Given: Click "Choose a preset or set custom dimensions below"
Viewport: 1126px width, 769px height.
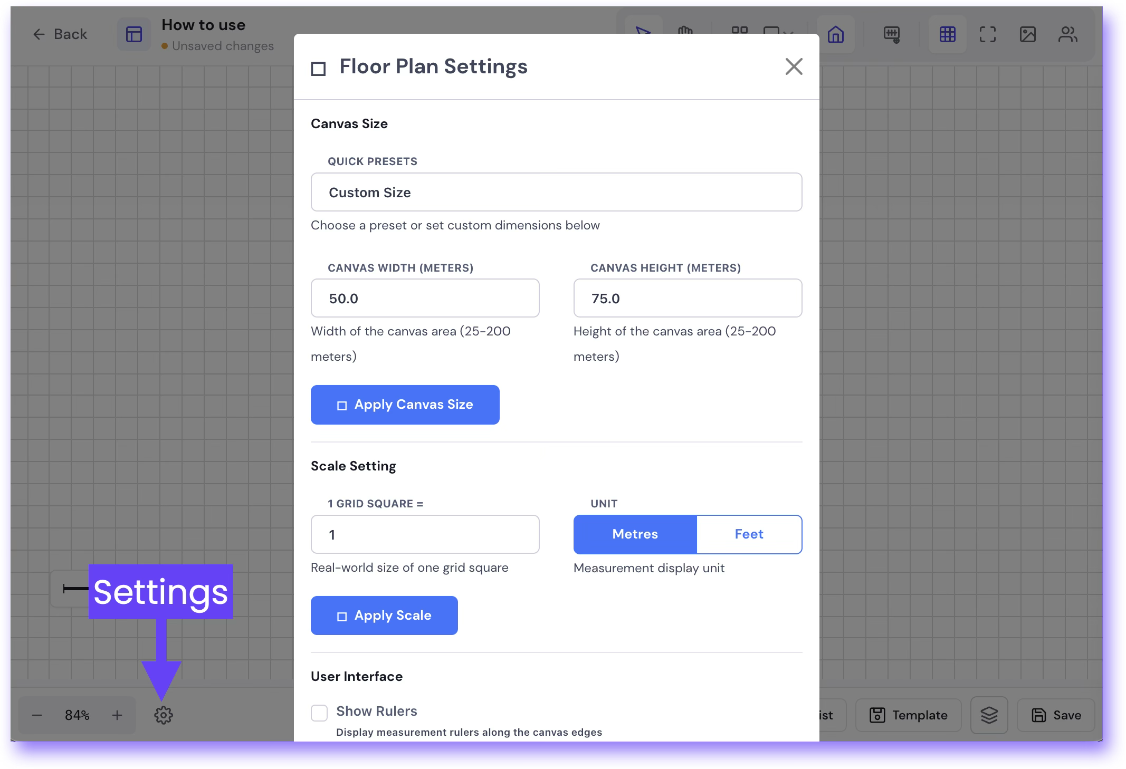Looking at the screenshot, I should pyautogui.click(x=455, y=225).
